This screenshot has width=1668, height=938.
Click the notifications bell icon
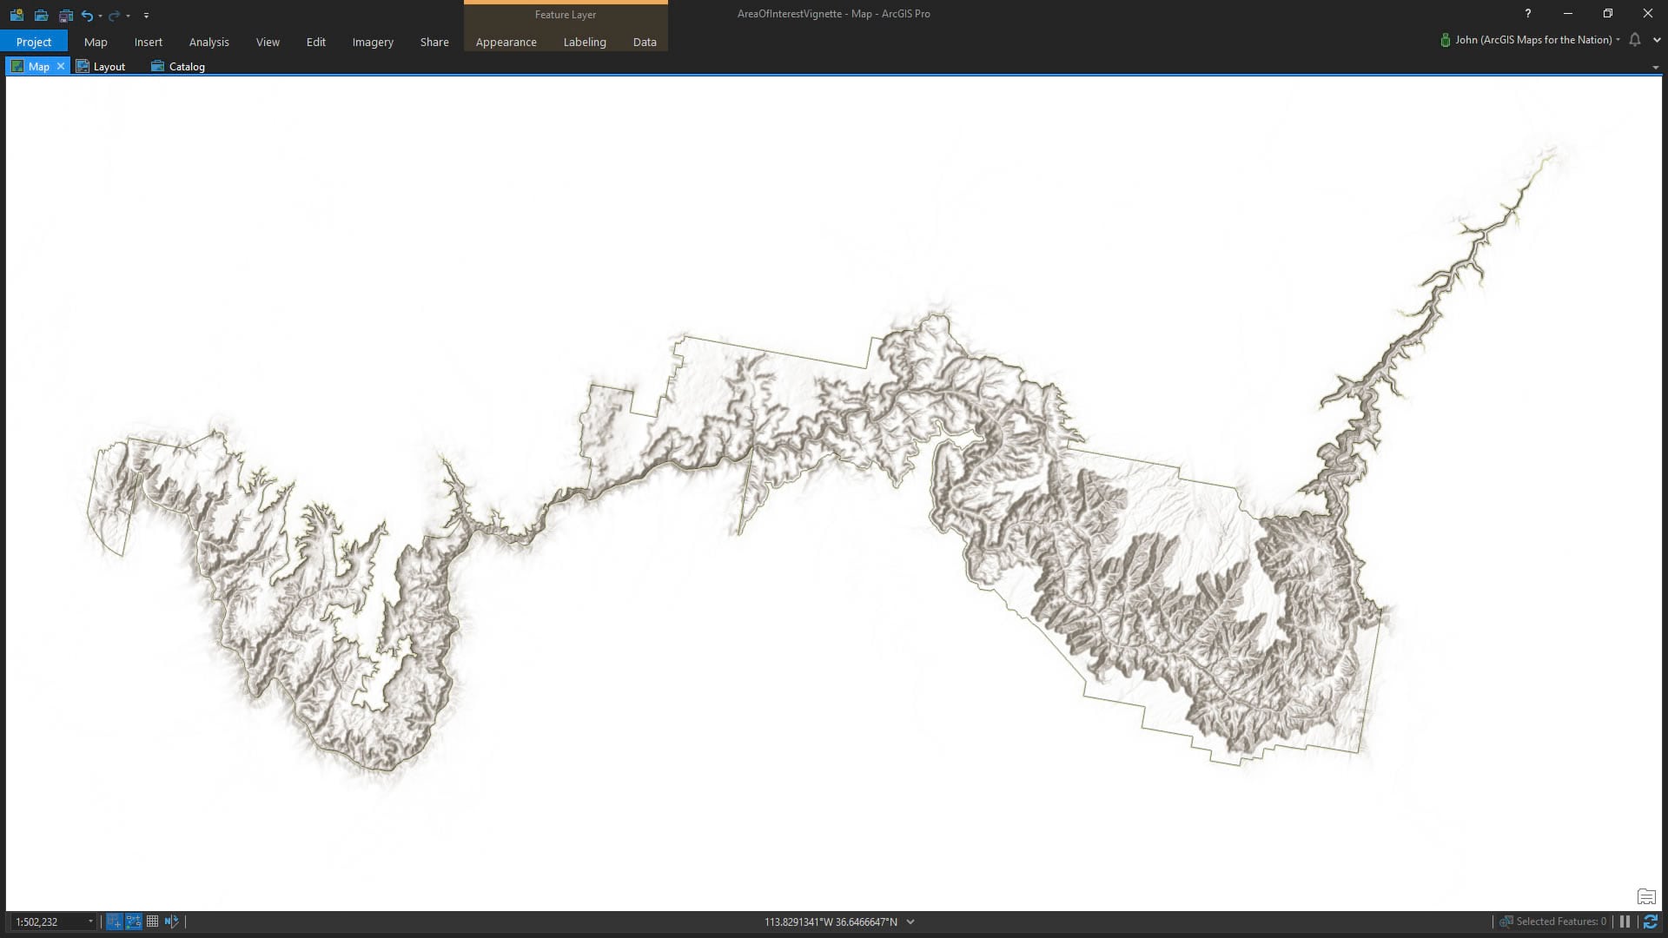(1635, 40)
